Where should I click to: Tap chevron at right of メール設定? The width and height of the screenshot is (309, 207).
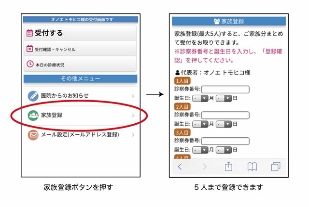133,135
